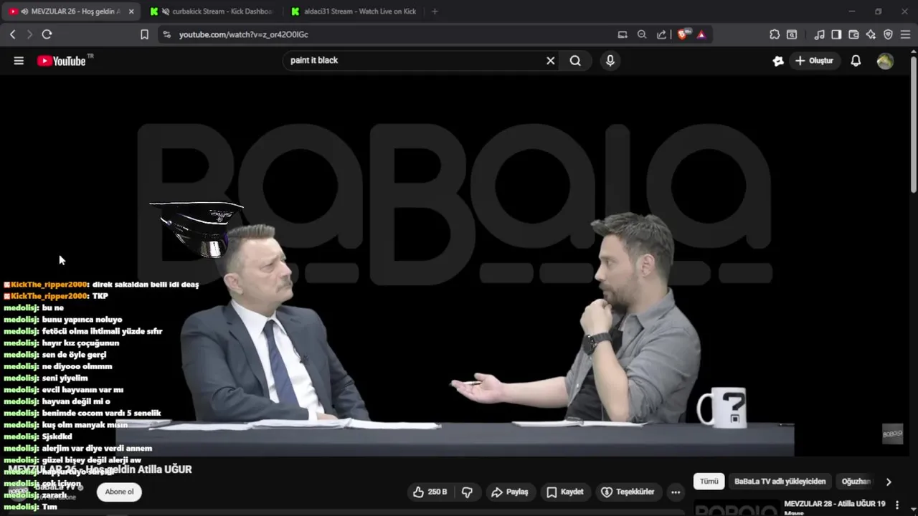The height and width of the screenshot is (516, 918).
Task: Click the YouTube search magnifier button
Action: [575, 61]
